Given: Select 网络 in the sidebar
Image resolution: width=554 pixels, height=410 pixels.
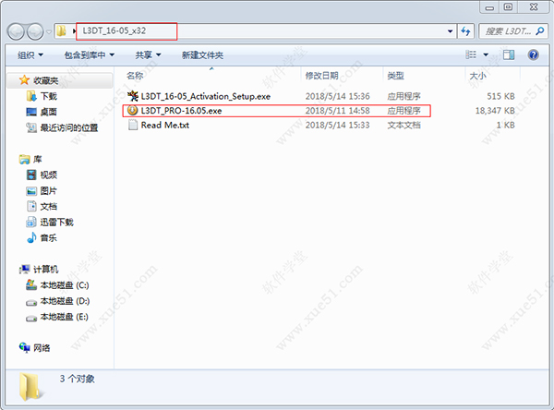Looking at the screenshot, I should click(42, 348).
